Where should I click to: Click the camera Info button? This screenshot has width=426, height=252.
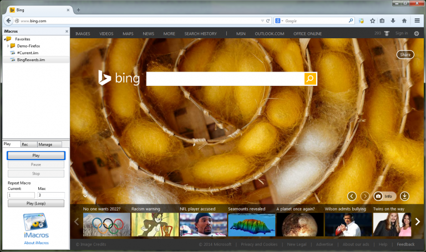385,196
